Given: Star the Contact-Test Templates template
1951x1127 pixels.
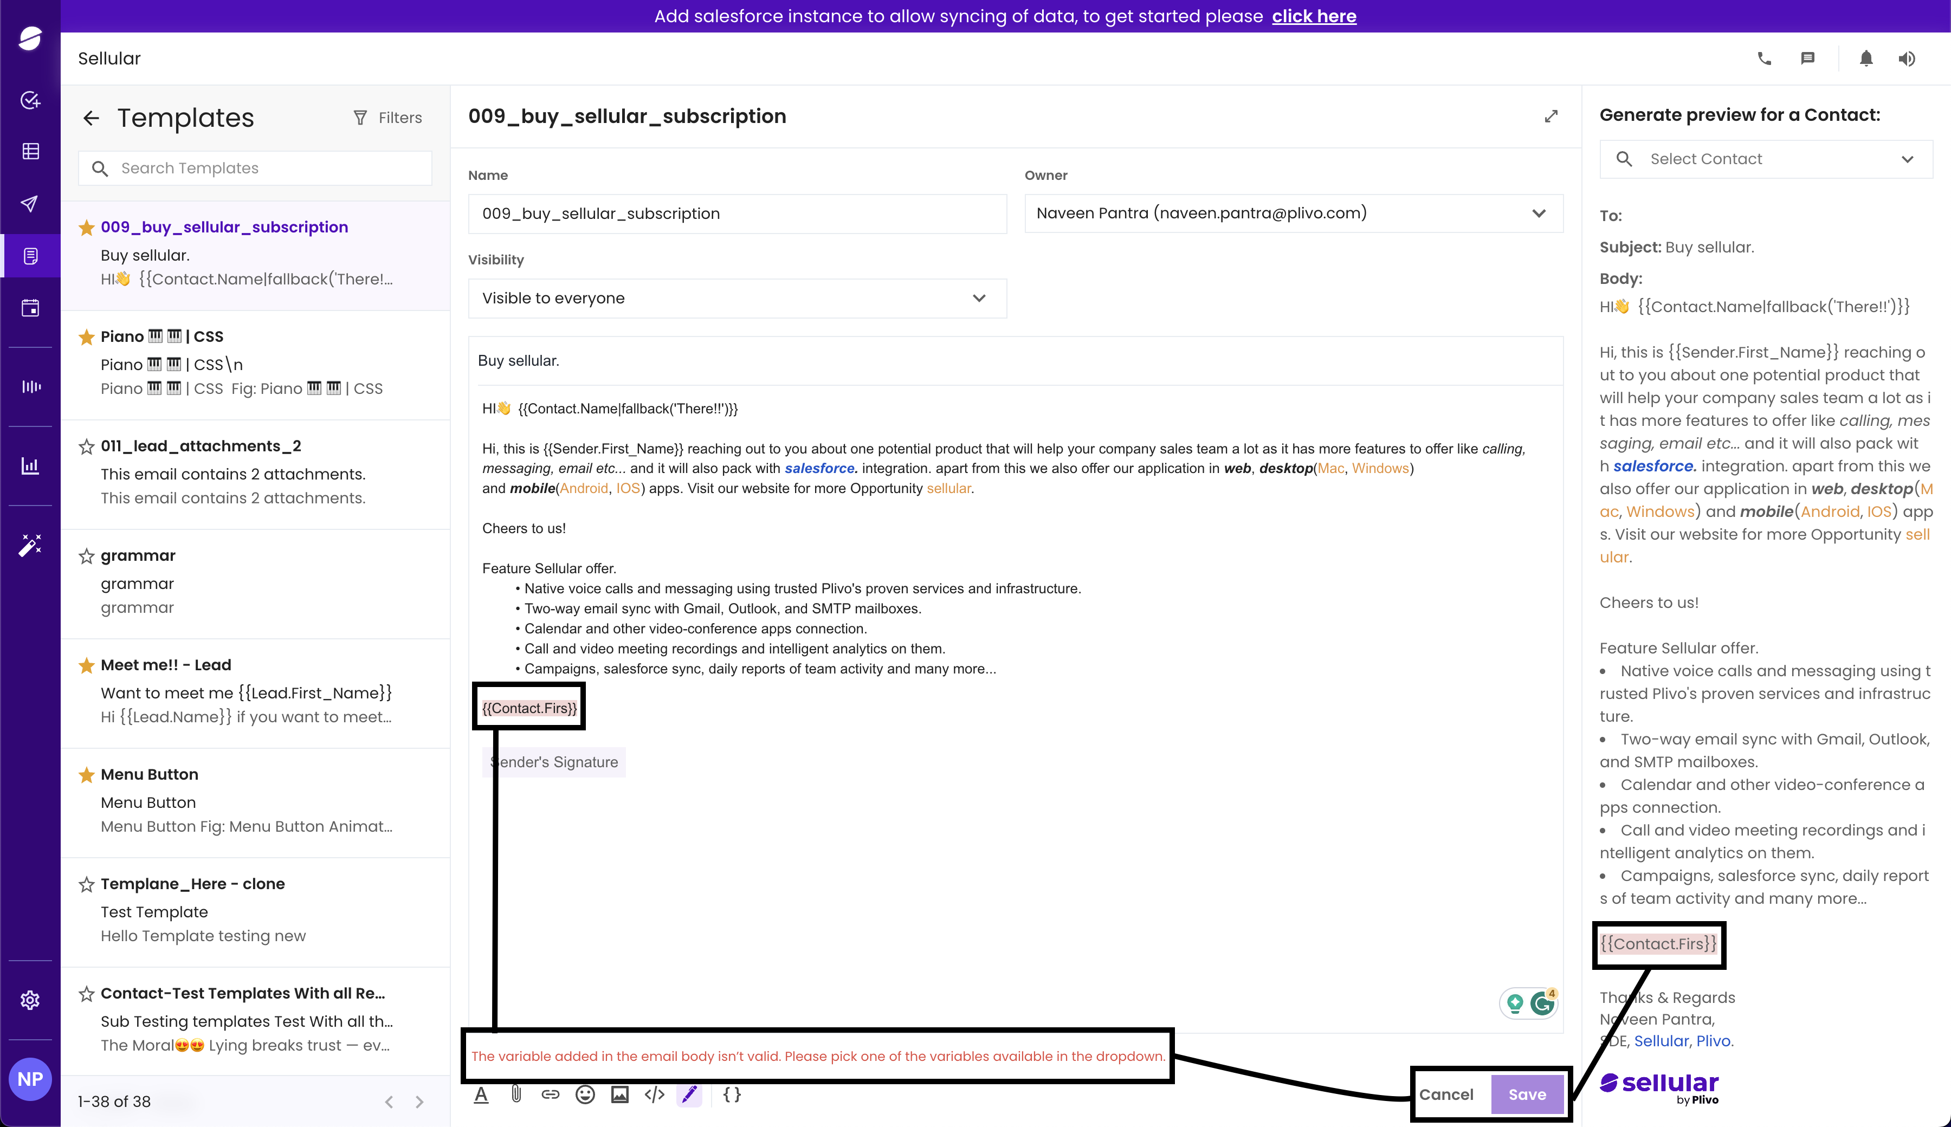Looking at the screenshot, I should 87,994.
